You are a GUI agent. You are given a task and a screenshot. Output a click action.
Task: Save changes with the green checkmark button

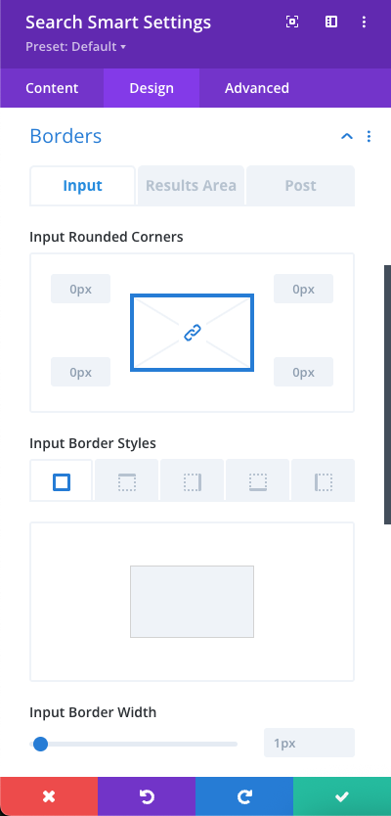342,796
